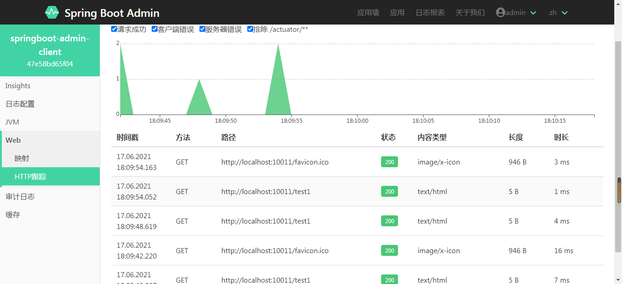Click the 200 badge in the 18:09:54.163 row
622x284 pixels.
click(389, 162)
